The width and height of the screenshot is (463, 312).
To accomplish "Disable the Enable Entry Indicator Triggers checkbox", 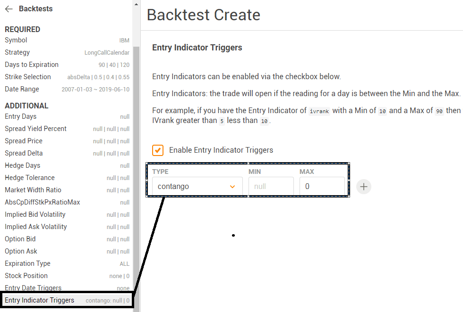I will [x=158, y=150].
